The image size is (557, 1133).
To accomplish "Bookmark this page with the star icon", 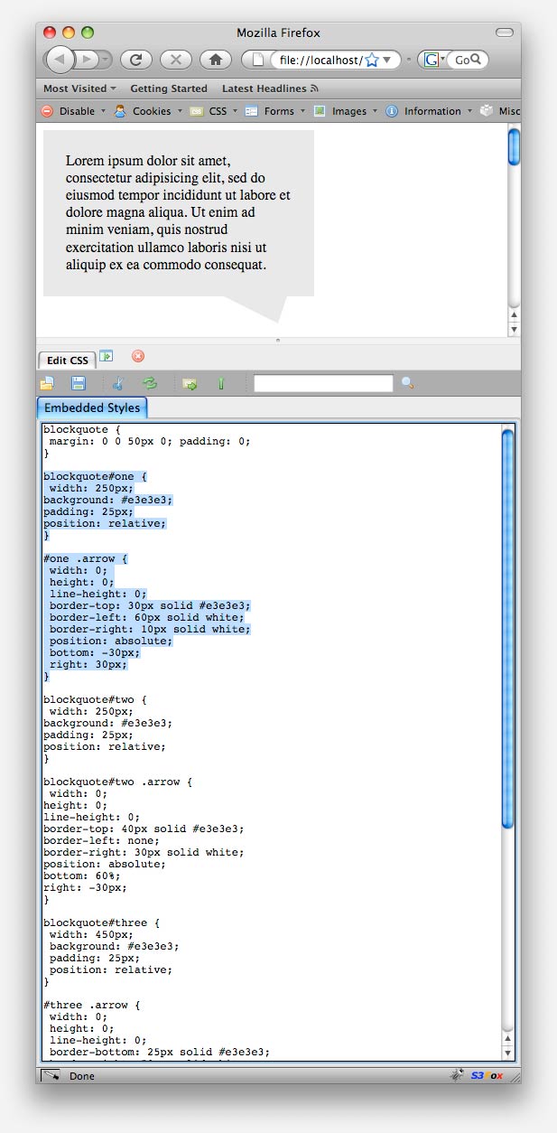I will pos(371,60).
